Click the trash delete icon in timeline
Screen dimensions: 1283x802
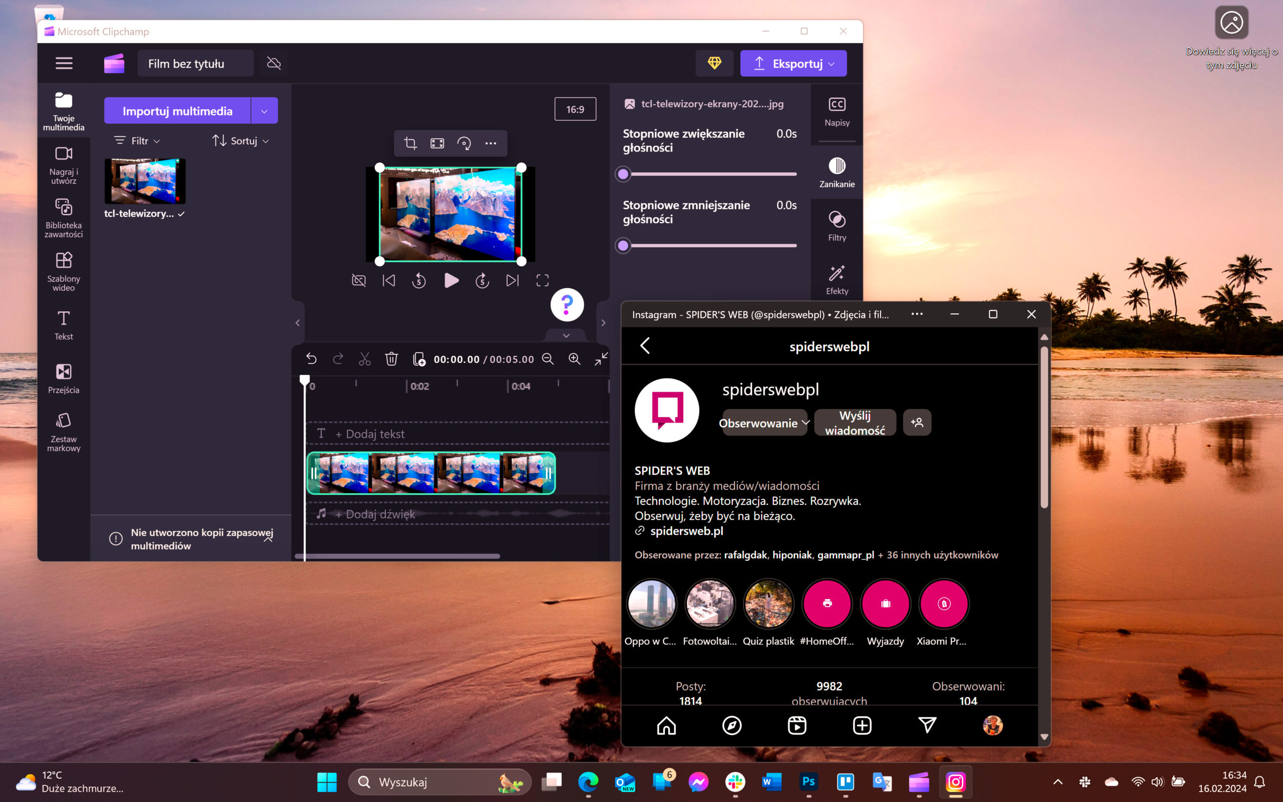[391, 359]
